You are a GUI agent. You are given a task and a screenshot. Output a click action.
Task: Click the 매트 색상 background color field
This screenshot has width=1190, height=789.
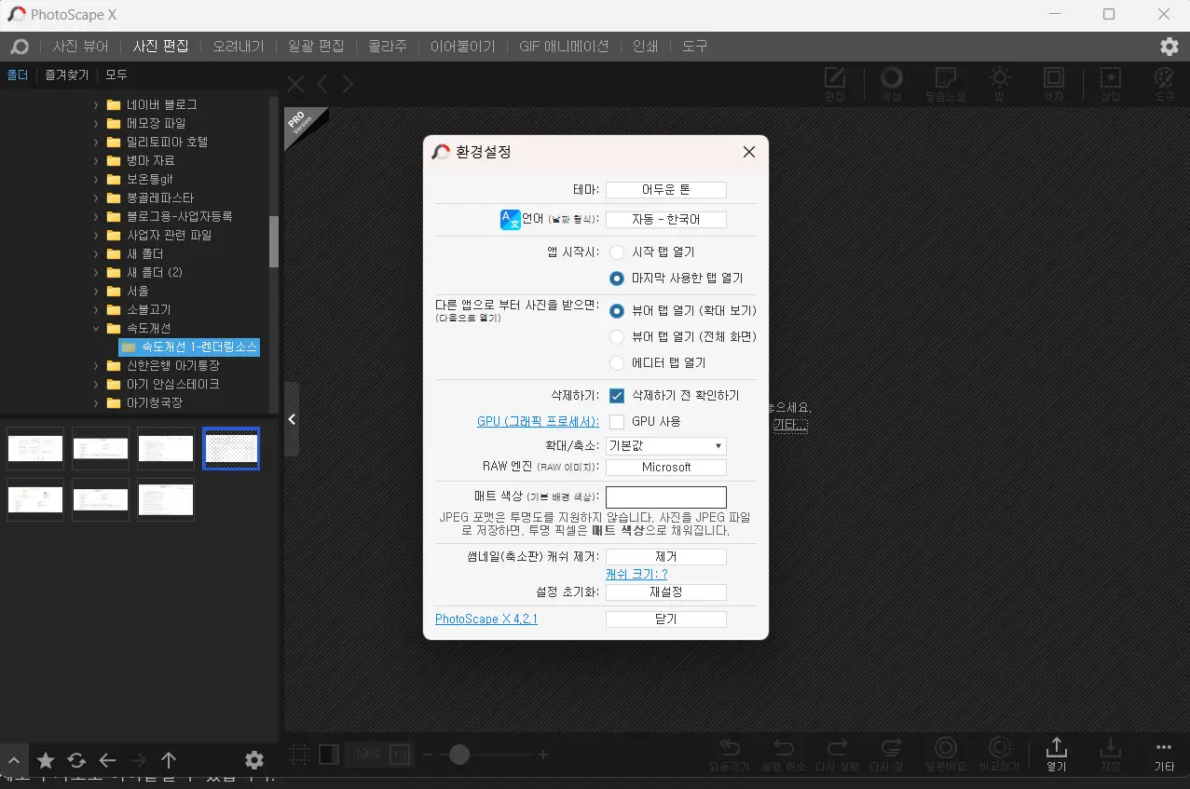pos(665,497)
